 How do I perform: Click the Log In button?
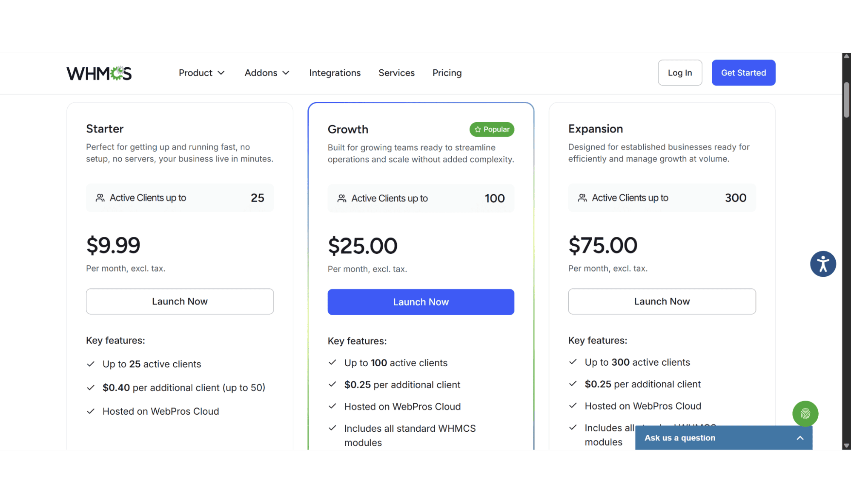coord(680,73)
